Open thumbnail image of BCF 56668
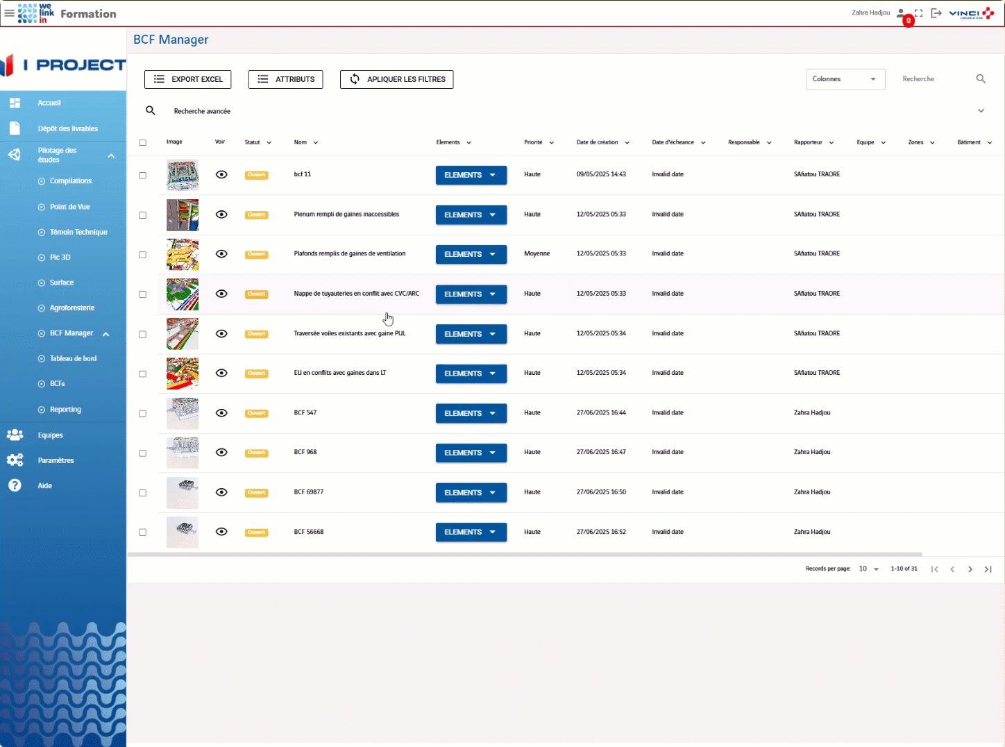1005x747 pixels. tap(183, 532)
